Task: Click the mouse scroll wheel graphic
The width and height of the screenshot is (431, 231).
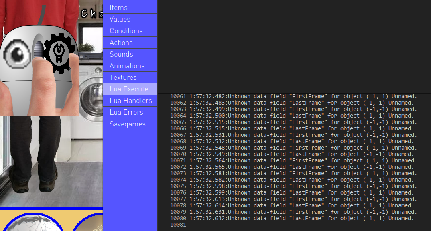Action: pos(38,49)
